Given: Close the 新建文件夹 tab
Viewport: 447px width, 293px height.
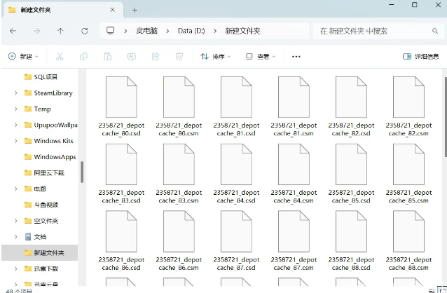Looking at the screenshot, I should coord(113,10).
